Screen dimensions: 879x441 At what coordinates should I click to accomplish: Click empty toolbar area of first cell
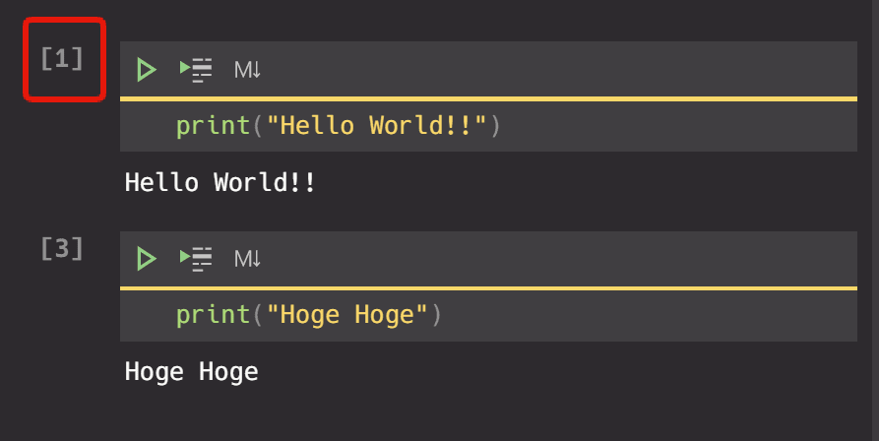[559, 70]
